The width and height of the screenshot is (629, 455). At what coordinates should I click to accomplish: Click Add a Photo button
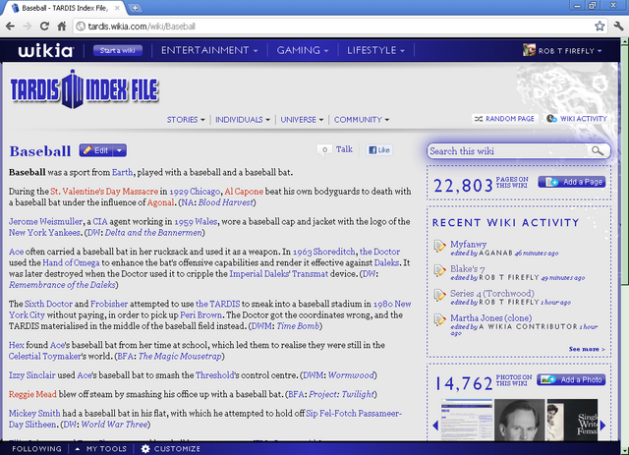(571, 379)
